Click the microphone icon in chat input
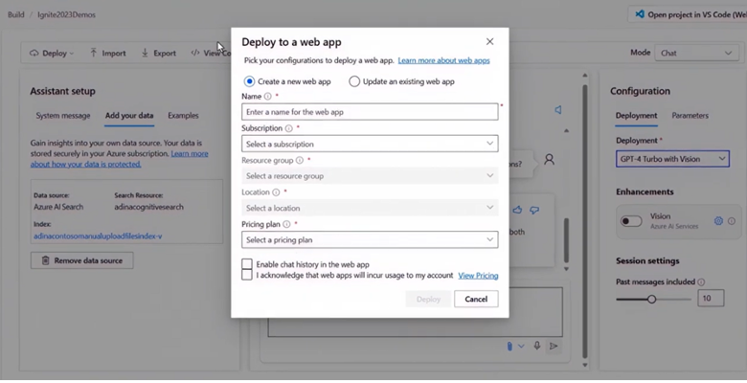The height and width of the screenshot is (383, 747). pyautogui.click(x=537, y=346)
